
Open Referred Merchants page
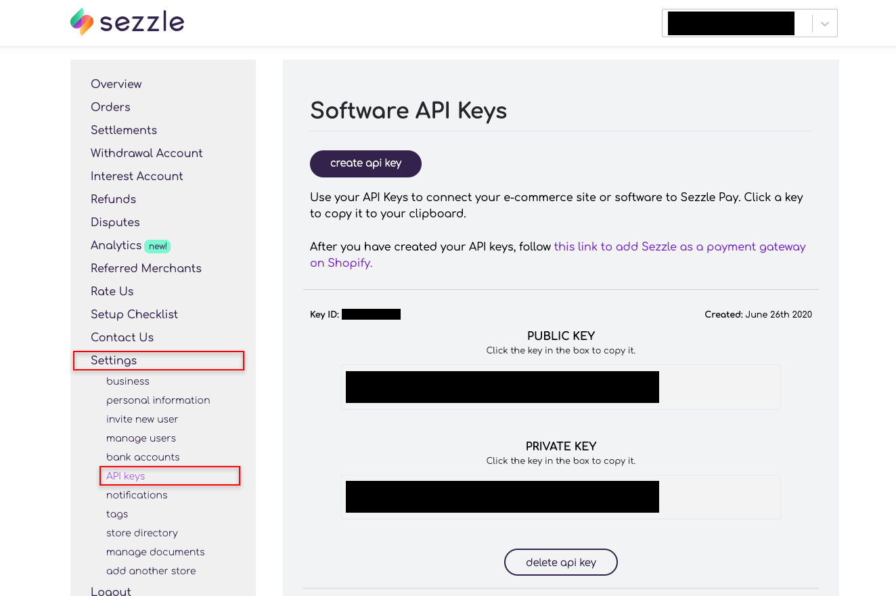click(x=146, y=268)
